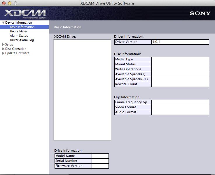The width and height of the screenshot is (215, 175).
Task: Click the Audio Format value cell
Action: point(180,112)
